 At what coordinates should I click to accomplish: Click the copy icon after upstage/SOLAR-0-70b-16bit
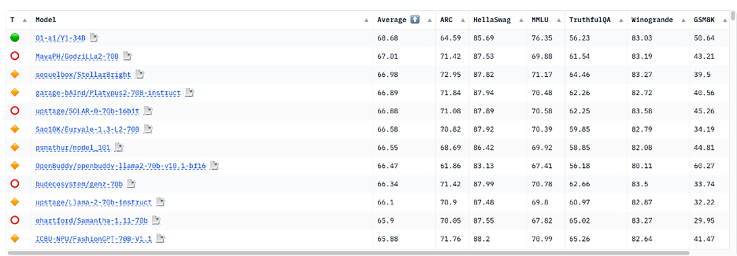[x=148, y=111]
